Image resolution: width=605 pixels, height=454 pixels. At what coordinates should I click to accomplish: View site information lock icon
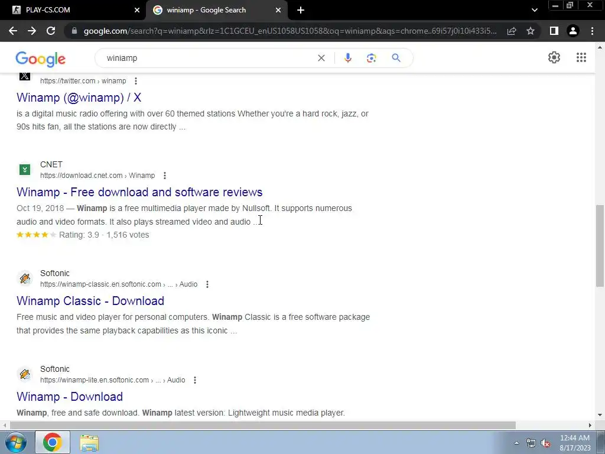74,31
